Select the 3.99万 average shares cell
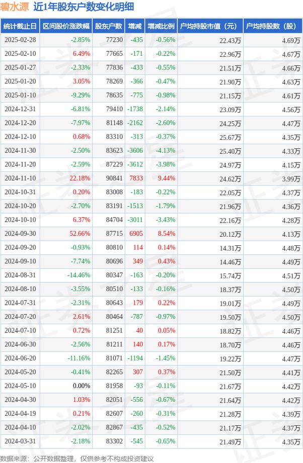Screen dimensions: 303x463 click(290, 178)
